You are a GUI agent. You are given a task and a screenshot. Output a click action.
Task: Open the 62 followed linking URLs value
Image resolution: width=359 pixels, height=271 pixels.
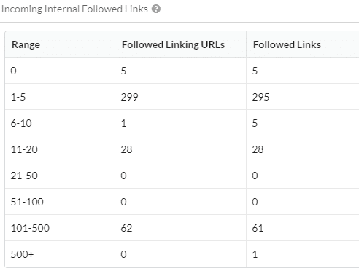click(126, 228)
